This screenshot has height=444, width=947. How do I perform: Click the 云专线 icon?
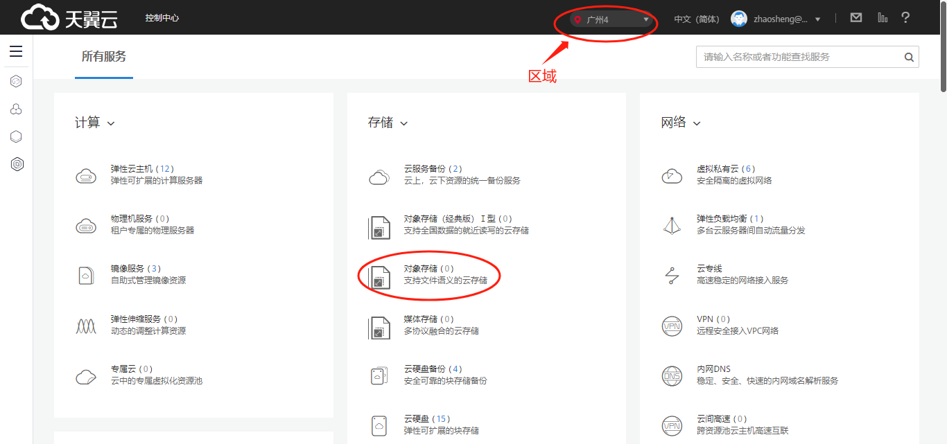672,276
